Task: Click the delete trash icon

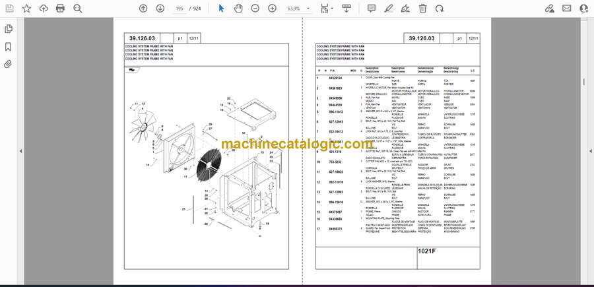Action: click(423, 9)
